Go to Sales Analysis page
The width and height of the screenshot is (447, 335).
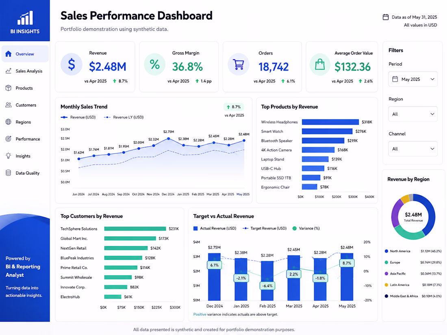coord(25,71)
